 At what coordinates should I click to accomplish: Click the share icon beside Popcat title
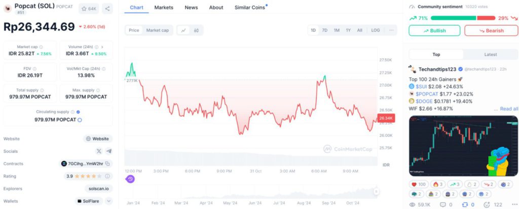[107, 9]
